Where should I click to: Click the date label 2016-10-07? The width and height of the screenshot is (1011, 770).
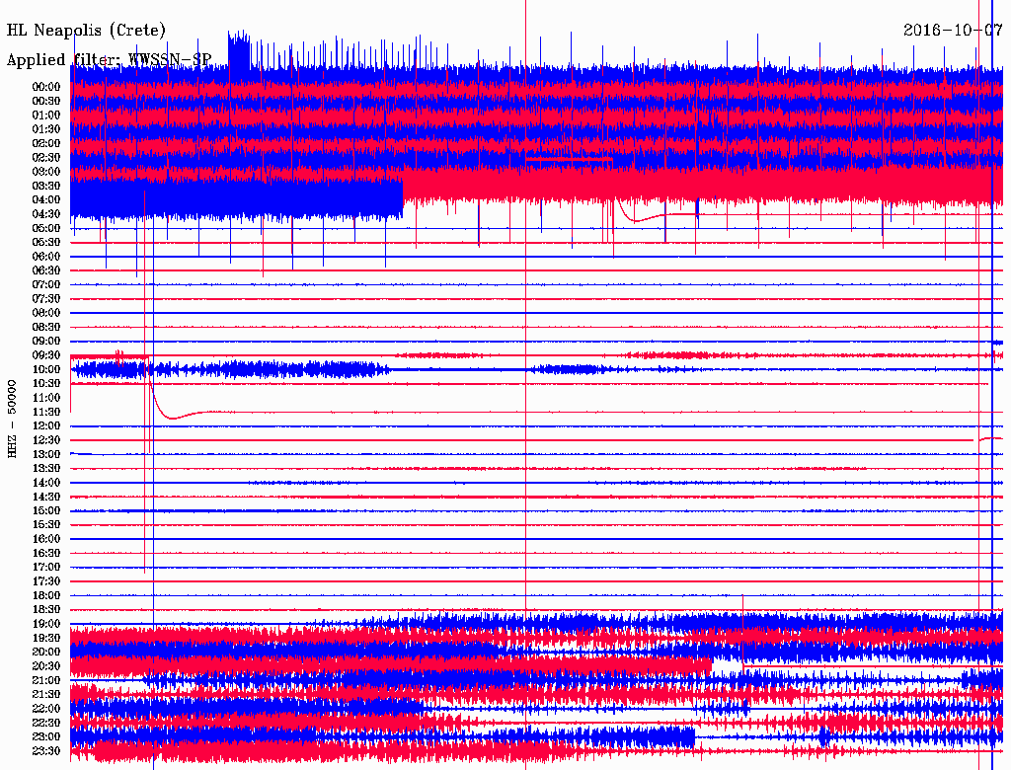point(952,30)
